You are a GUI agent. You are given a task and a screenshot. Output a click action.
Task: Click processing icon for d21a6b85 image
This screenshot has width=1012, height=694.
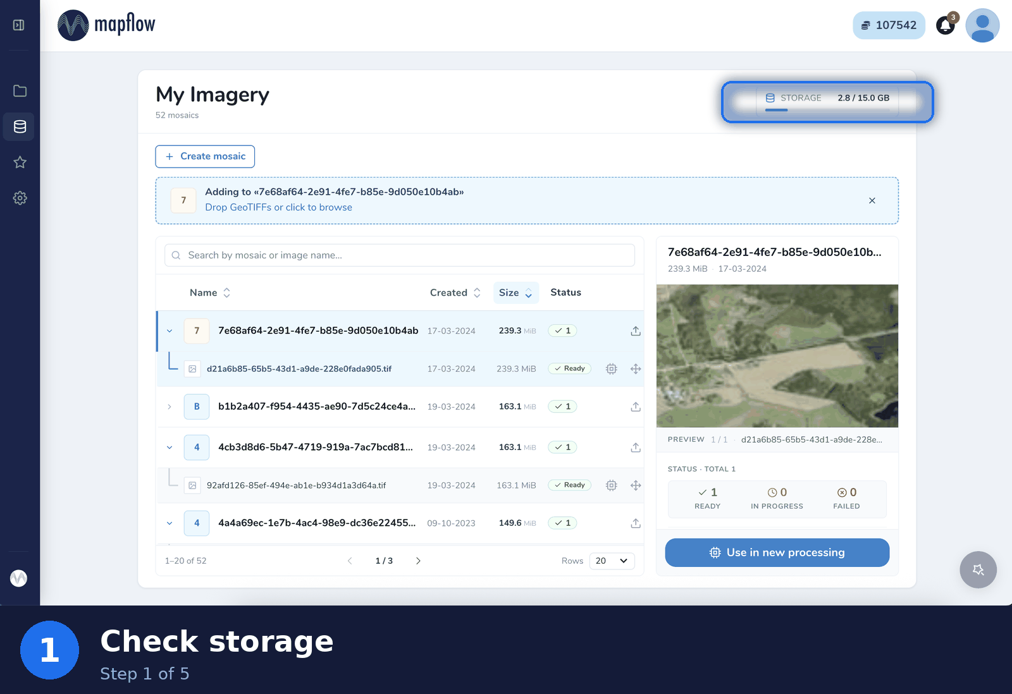coord(611,369)
